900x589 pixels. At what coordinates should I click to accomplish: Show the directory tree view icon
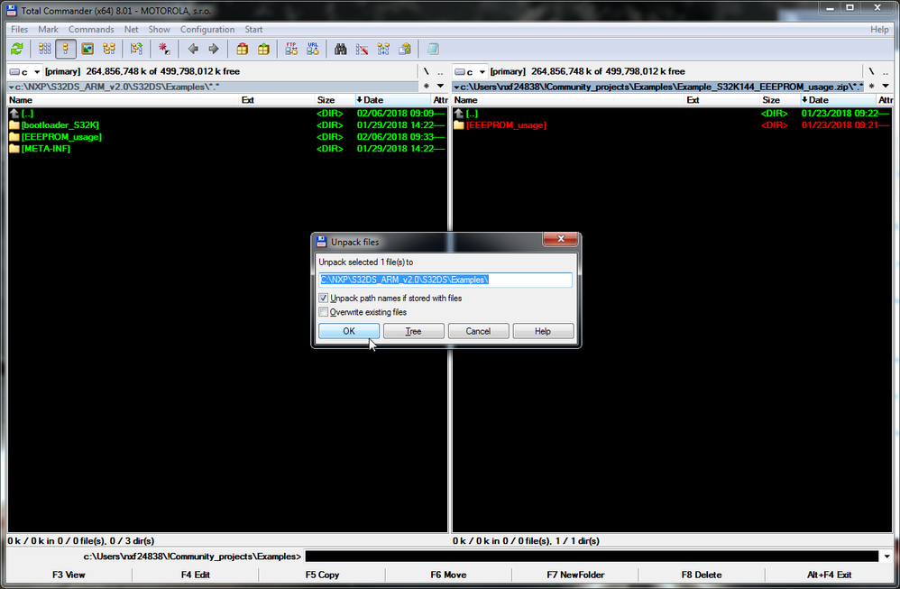point(108,49)
